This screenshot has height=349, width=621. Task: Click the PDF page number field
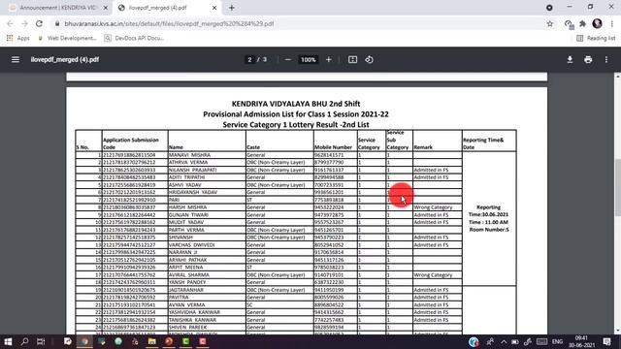tap(249, 60)
